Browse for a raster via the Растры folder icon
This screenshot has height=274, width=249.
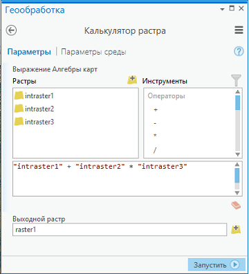pos(132,80)
